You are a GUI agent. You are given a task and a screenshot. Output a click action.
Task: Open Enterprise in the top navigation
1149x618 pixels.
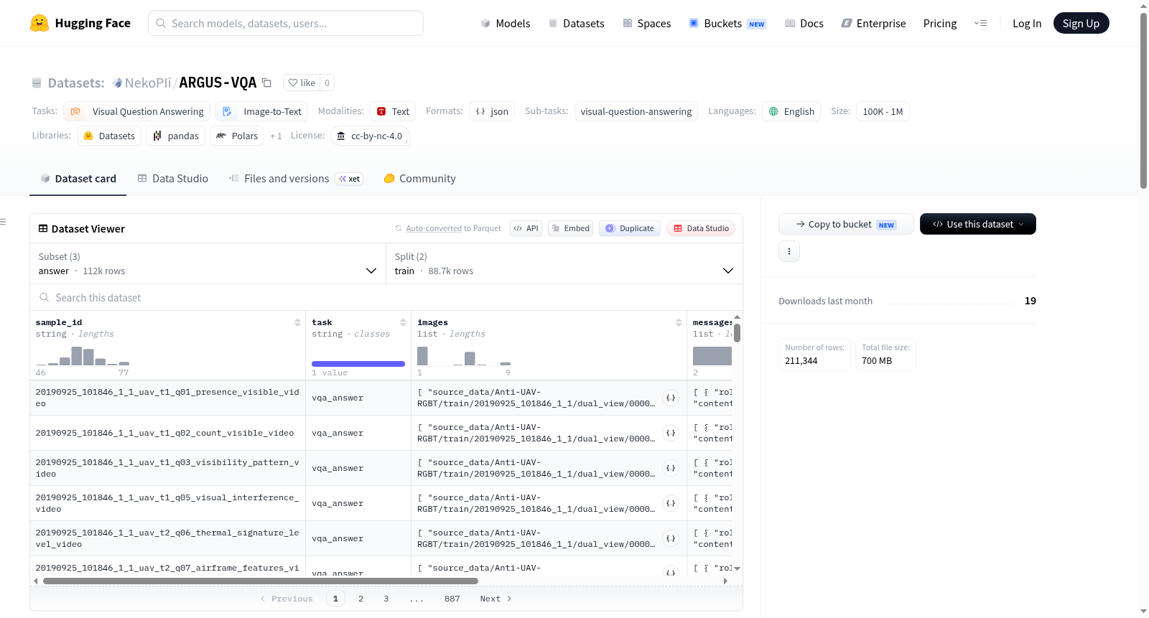(873, 23)
